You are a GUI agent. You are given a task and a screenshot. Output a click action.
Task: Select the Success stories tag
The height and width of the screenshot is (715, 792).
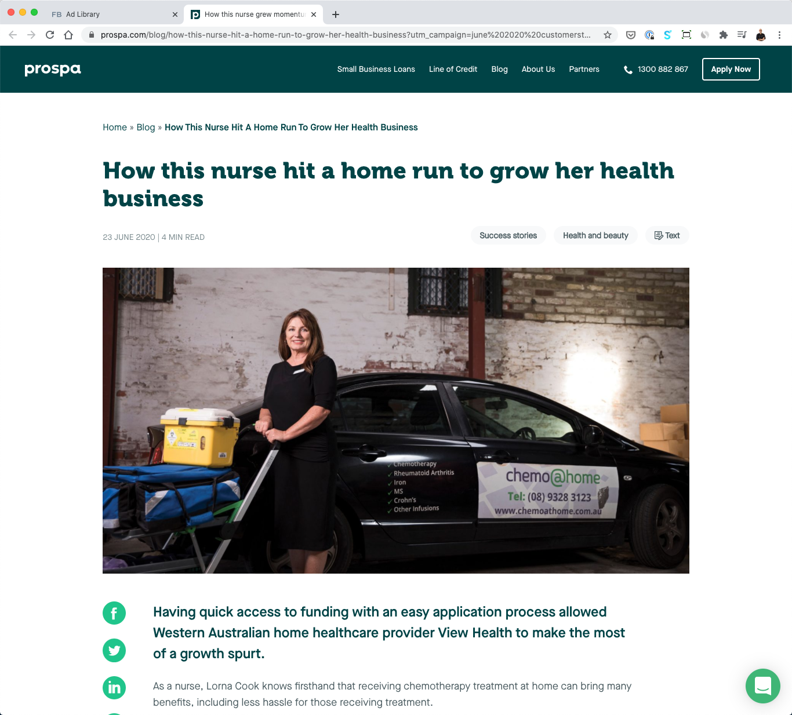point(508,235)
